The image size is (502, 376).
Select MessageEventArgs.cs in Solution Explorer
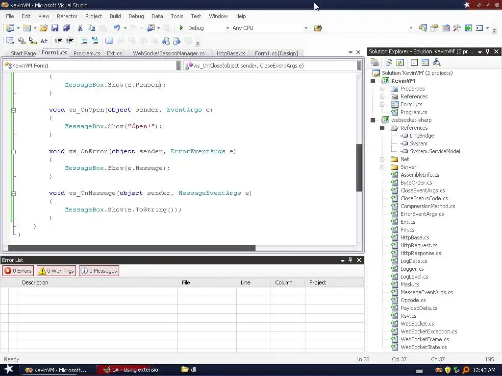[426, 292]
